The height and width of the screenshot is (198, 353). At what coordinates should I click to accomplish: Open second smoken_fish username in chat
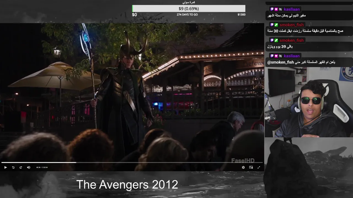(292, 40)
